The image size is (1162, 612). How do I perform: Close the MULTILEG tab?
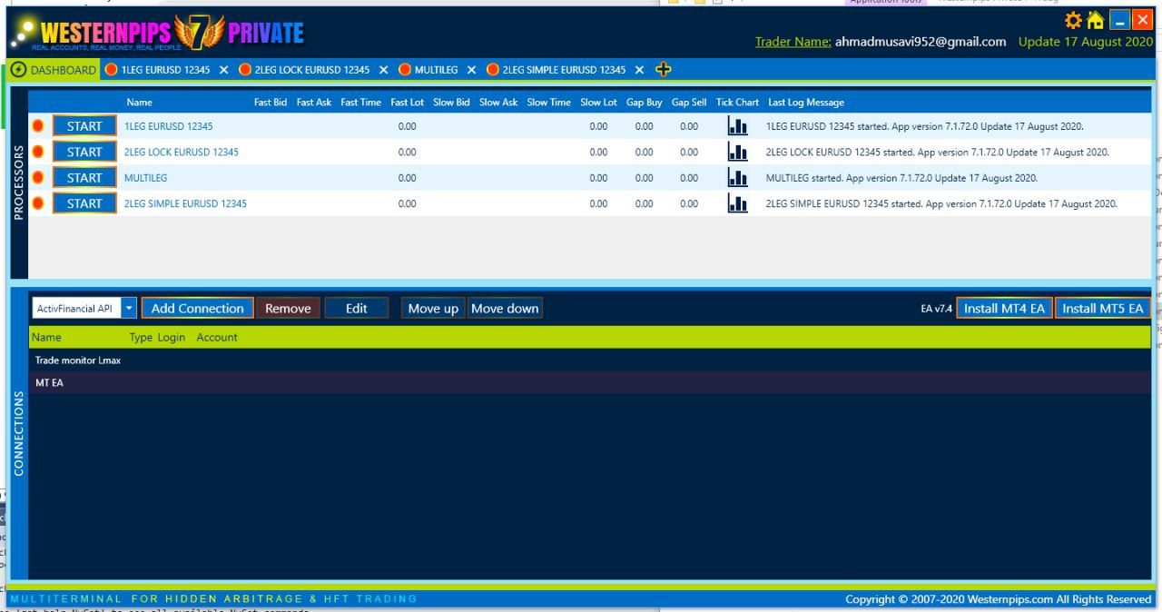[472, 70]
